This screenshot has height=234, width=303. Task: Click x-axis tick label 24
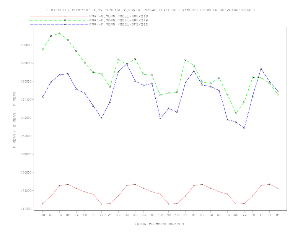pos(110,215)
